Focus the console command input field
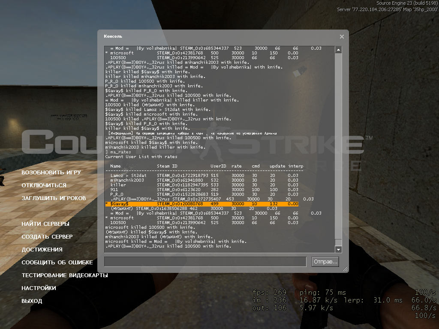Screen dimensions: 439x329 (x=205, y=262)
